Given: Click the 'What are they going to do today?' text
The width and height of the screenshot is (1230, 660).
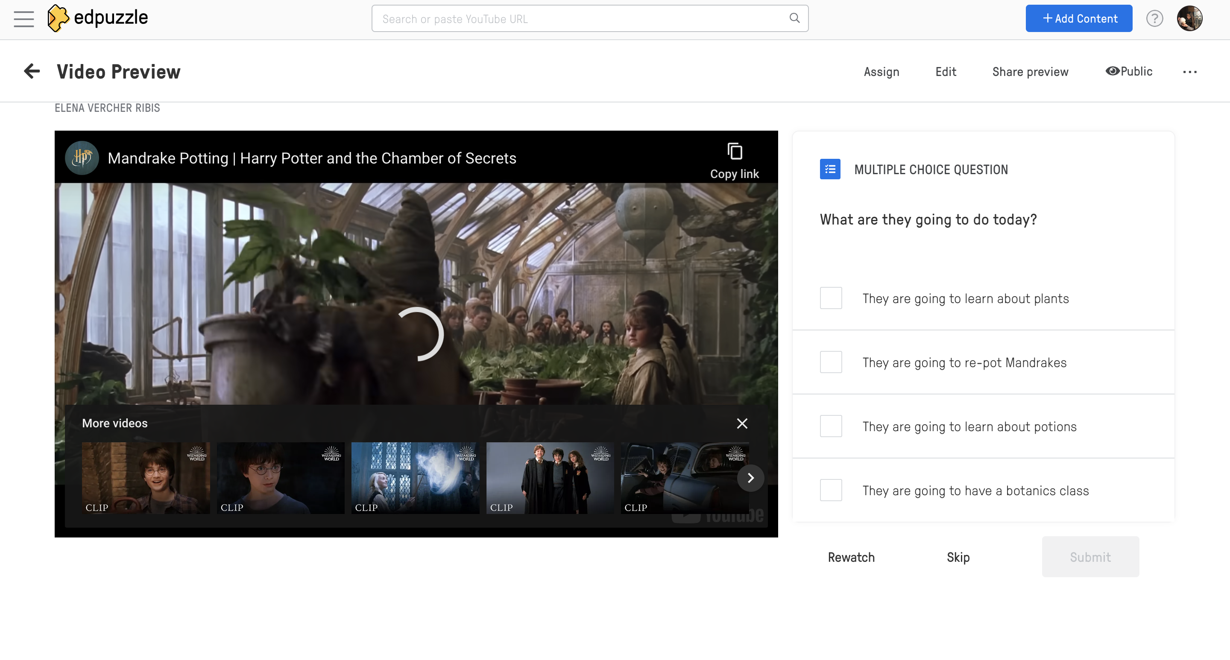Looking at the screenshot, I should pyautogui.click(x=928, y=219).
